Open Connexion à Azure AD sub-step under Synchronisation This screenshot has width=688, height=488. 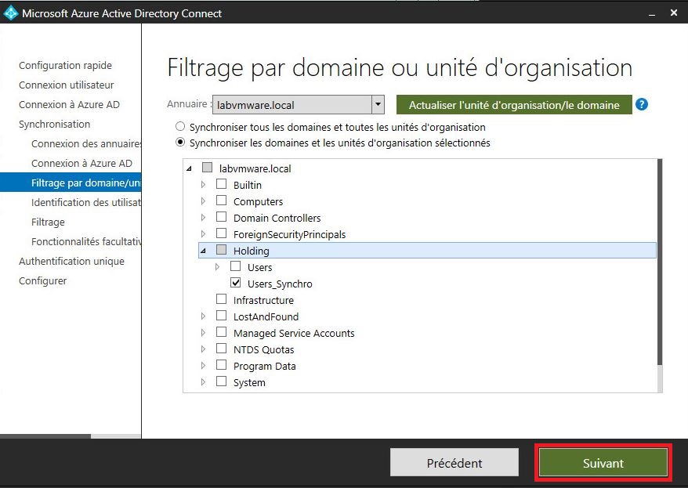point(81,163)
